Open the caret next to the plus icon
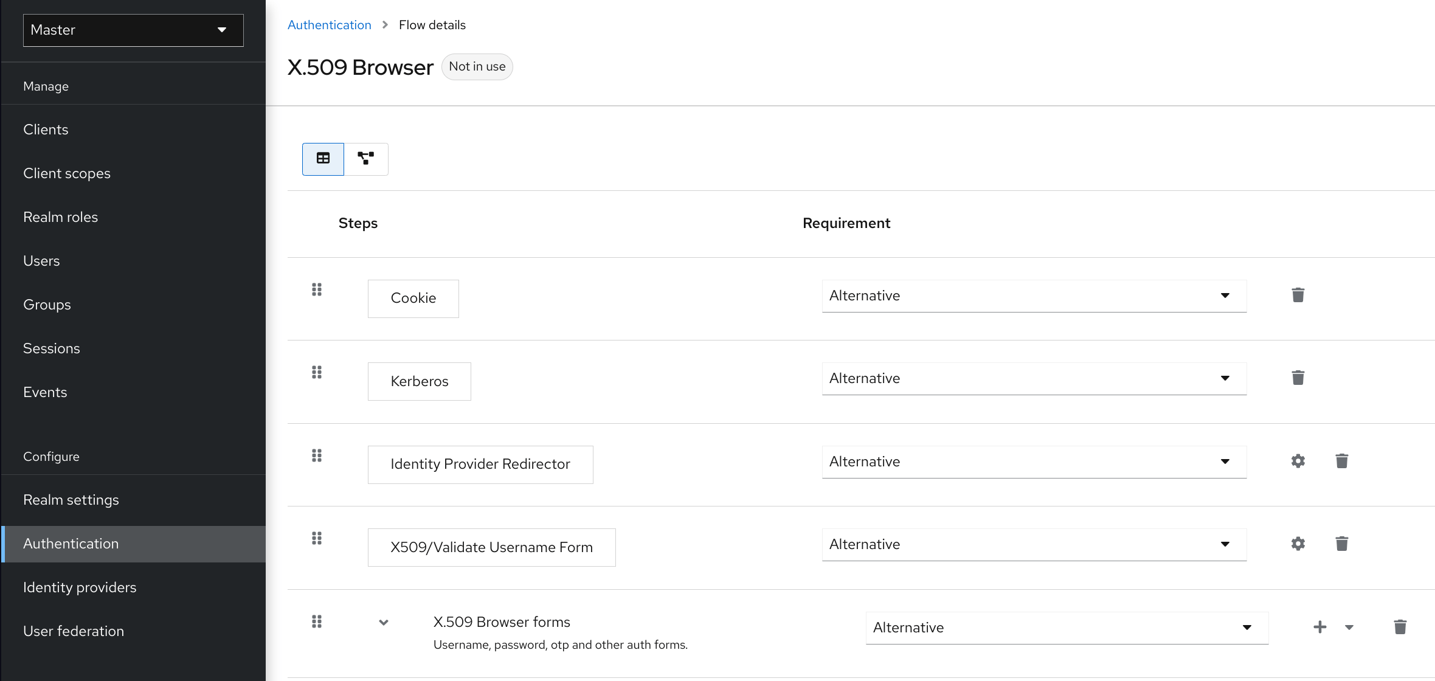 pos(1349,627)
